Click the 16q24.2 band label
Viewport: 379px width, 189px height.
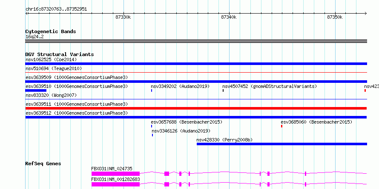34,37
